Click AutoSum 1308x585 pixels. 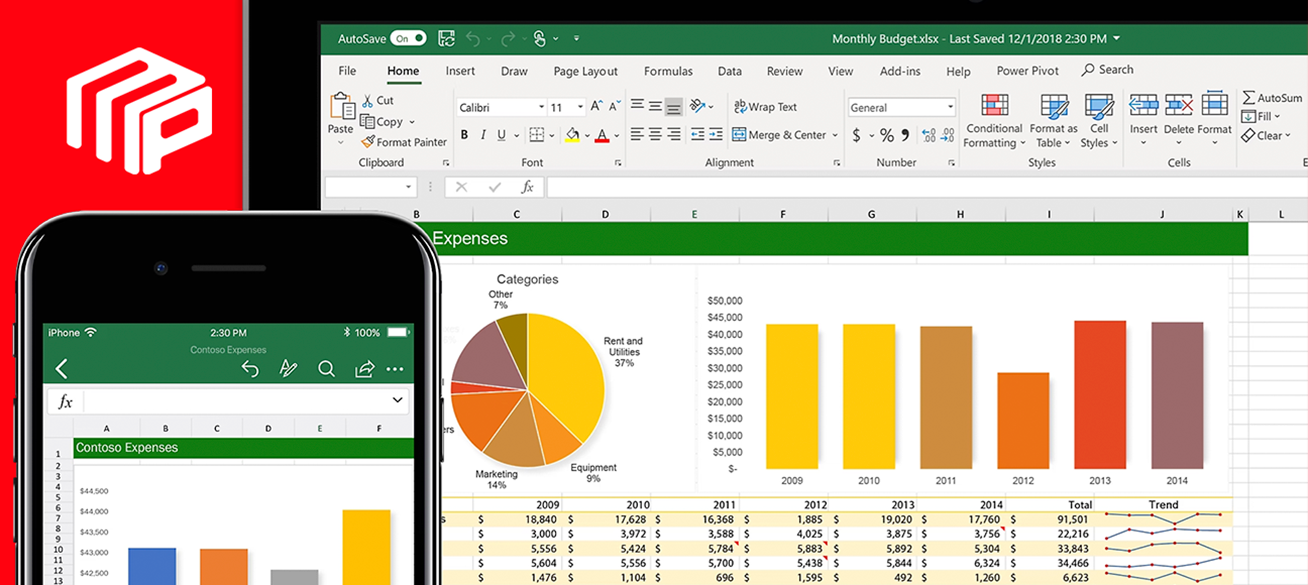[1272, 98]
